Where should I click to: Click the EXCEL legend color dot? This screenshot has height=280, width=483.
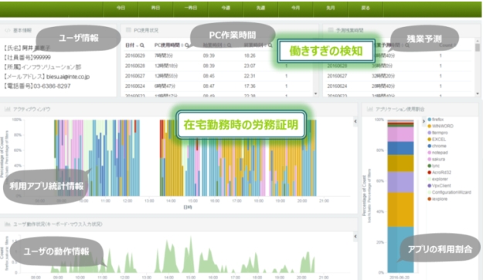click(430, 140)
